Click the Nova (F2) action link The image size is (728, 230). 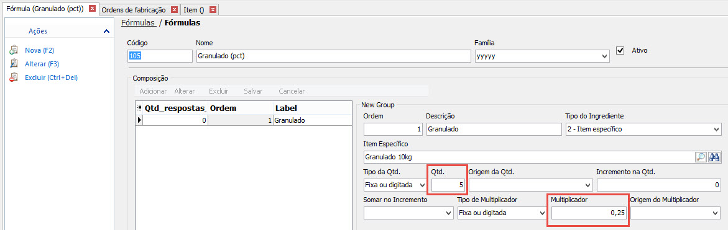pos(40,50)
